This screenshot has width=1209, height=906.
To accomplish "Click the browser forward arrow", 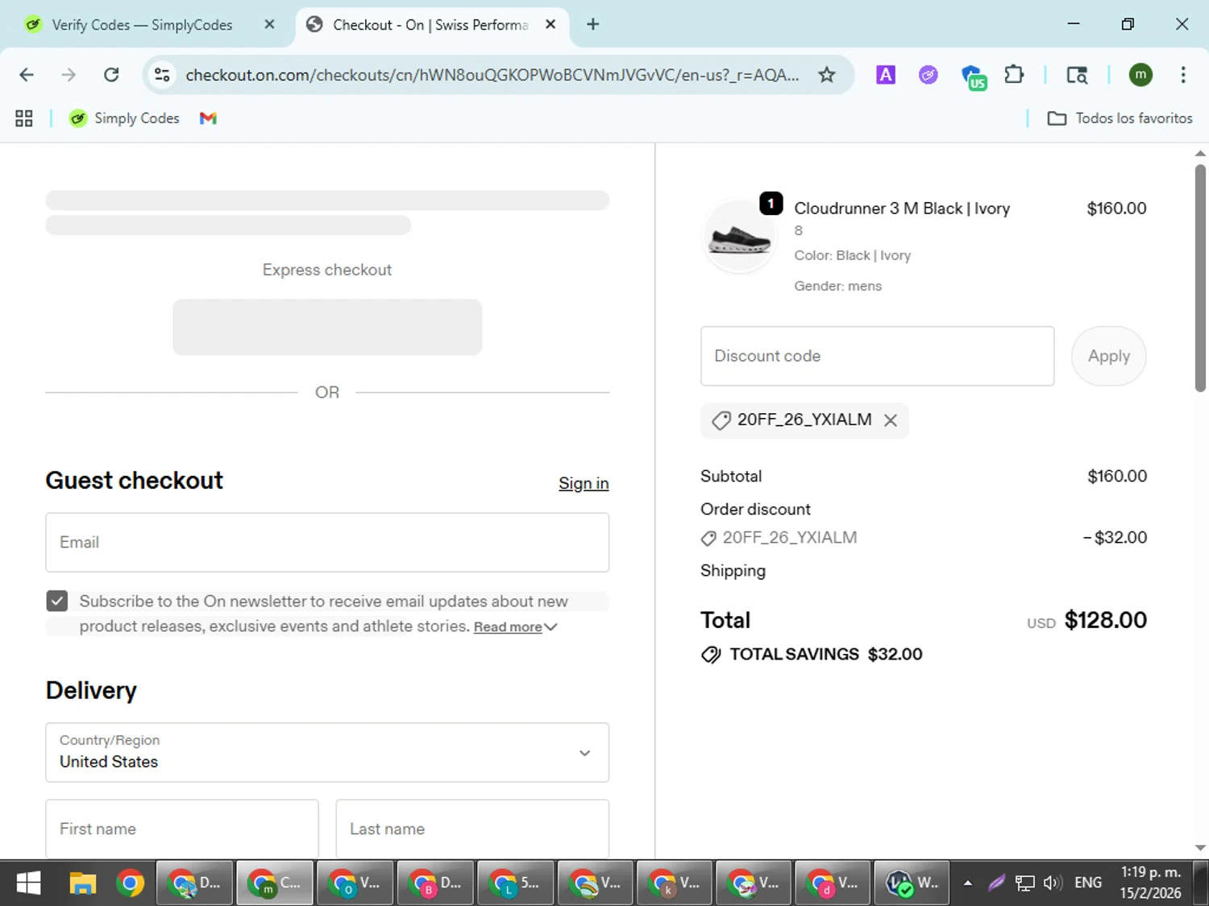I will (x=69, y=75).
